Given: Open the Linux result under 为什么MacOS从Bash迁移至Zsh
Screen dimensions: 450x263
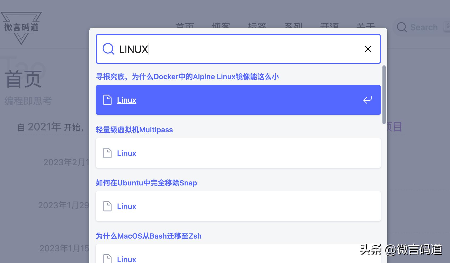Looking at the screenshot, I should (x=238, y=254).
